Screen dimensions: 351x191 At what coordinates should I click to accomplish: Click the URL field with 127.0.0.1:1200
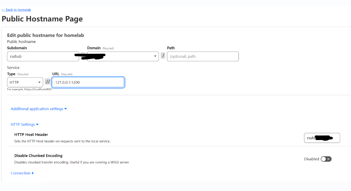click(88, 82)
